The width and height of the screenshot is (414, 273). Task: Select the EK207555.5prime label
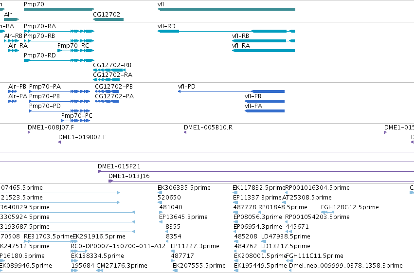tap(199, 266)
